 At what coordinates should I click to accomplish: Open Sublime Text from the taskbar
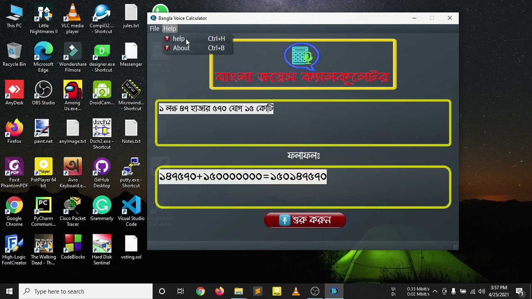coord(258,292)
